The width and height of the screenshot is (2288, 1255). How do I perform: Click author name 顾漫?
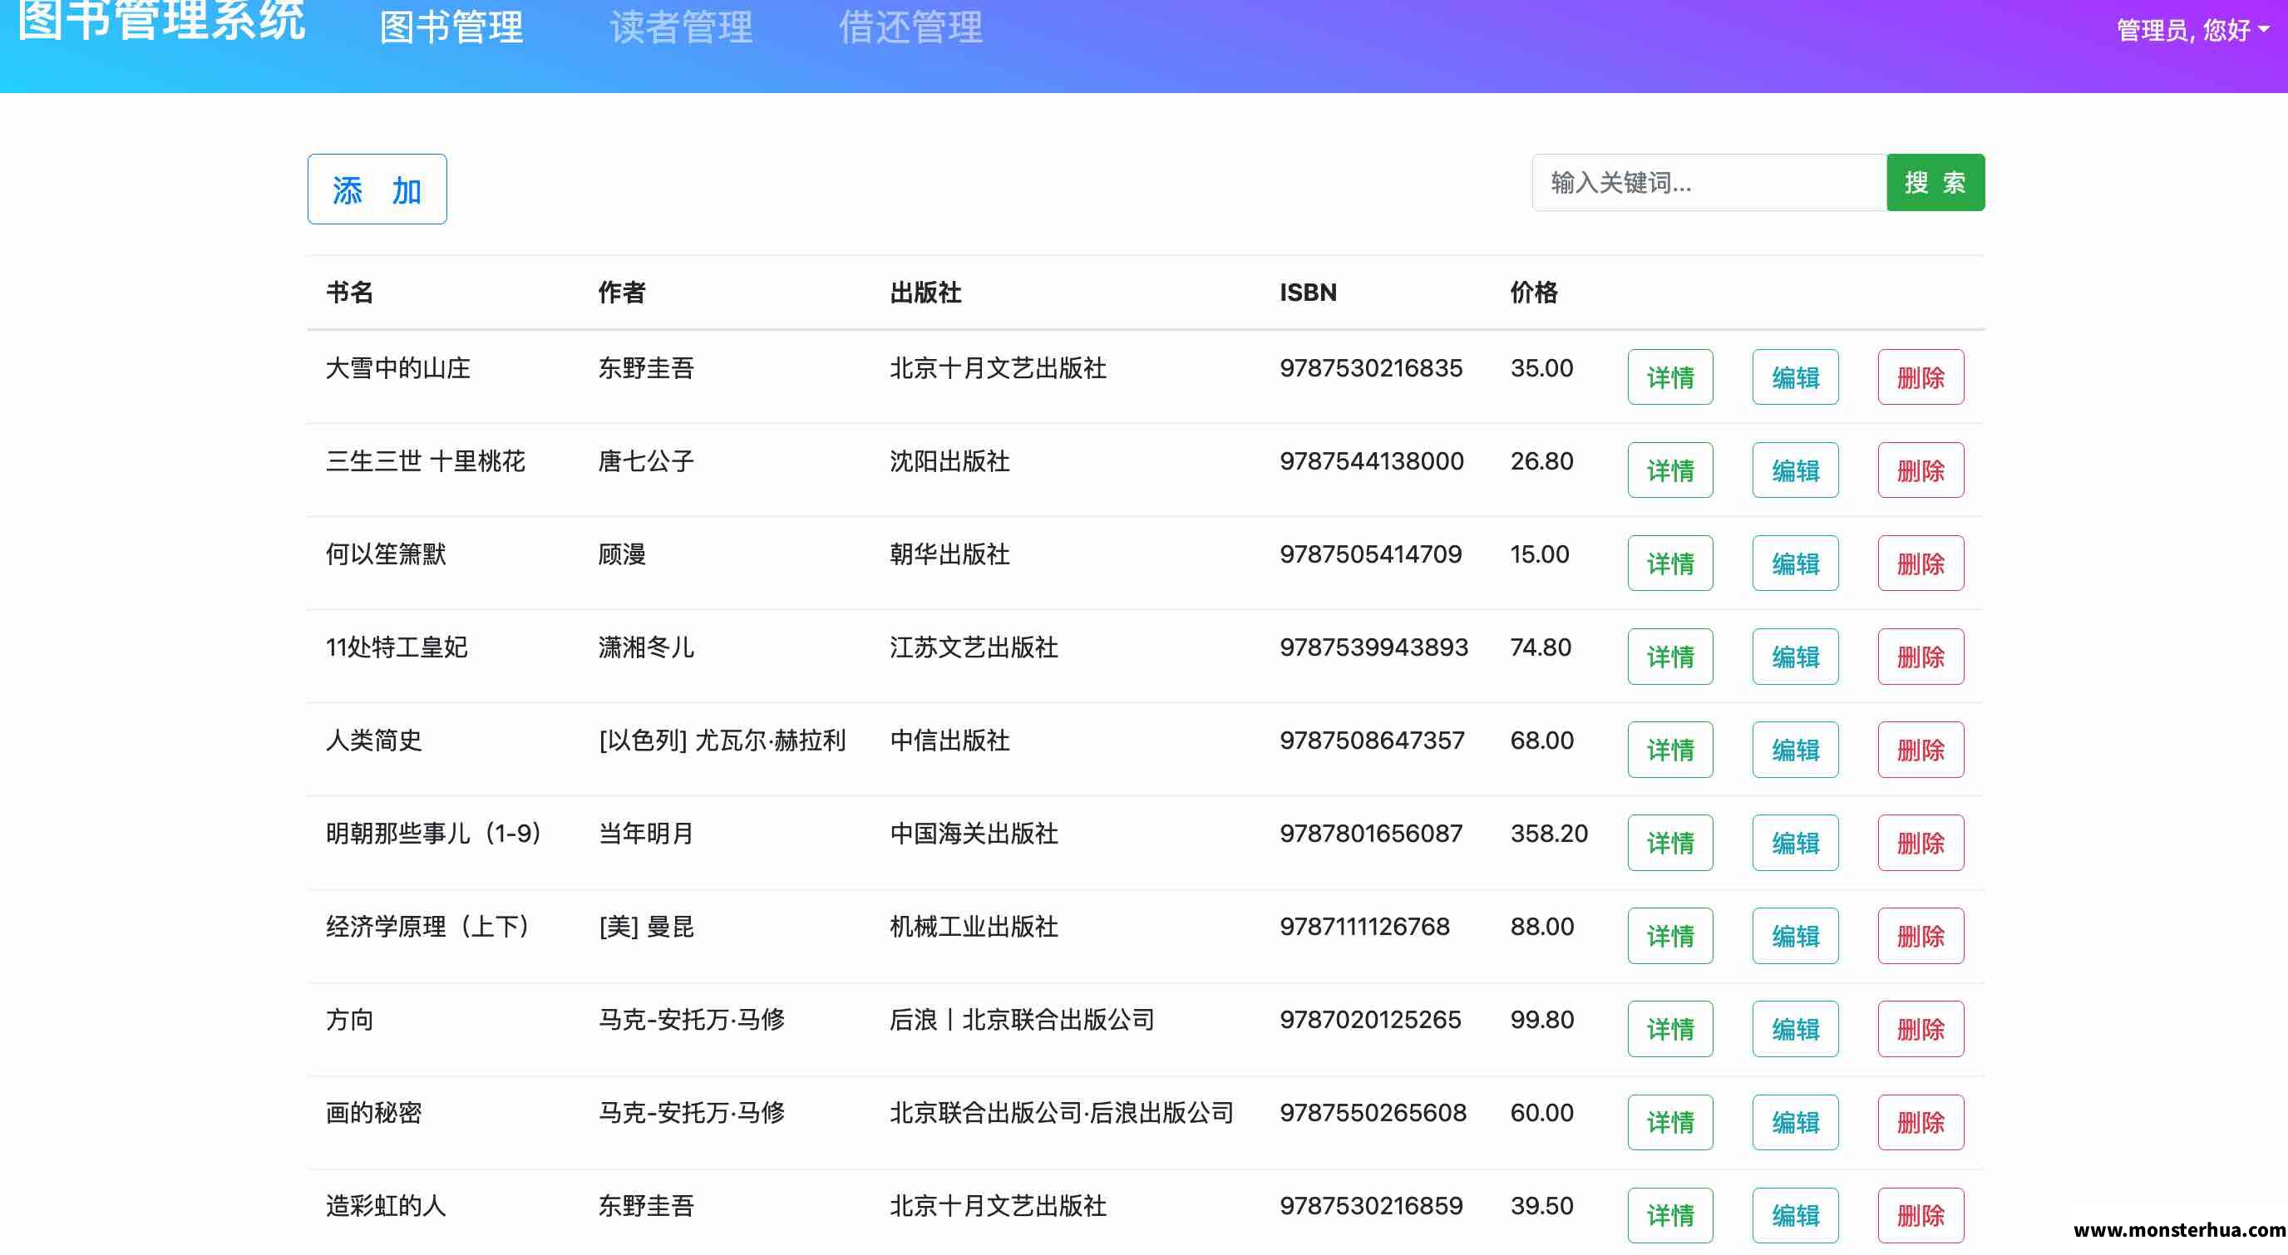click(x=622, y=554)
